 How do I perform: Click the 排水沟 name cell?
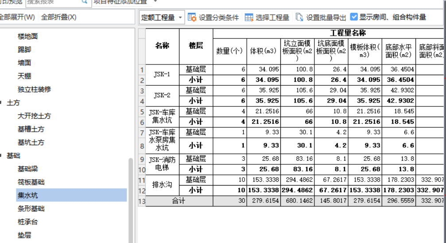pos(162,185)
